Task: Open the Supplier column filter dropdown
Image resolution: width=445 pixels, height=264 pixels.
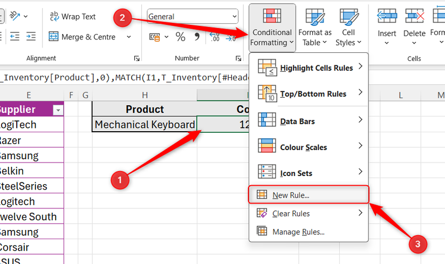Action: pyautogui.click(x=58, y=110)
